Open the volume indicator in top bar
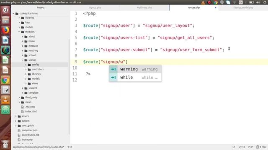 click(x=258, y=2)
